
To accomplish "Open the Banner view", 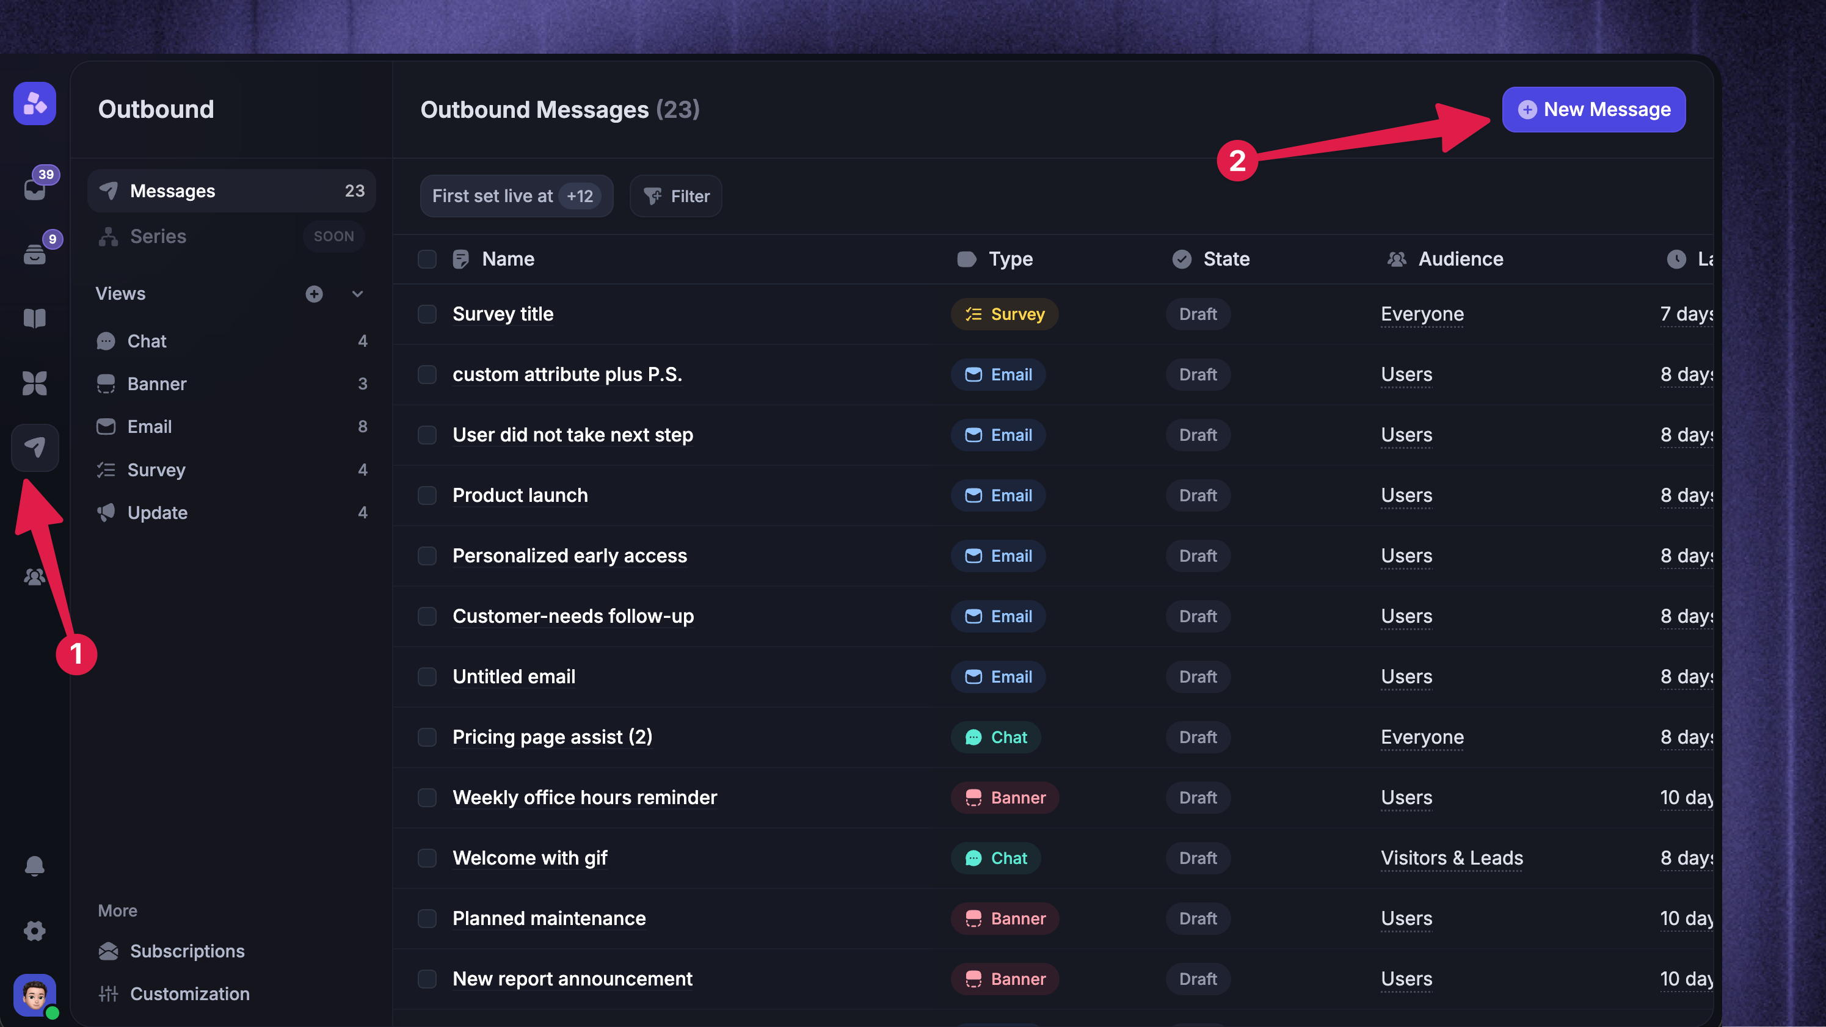I will coord(231,383).
